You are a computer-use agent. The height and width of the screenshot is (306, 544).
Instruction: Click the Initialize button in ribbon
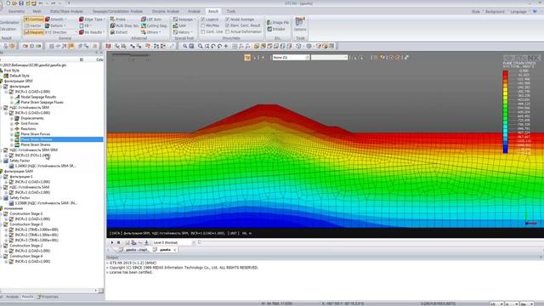[276, 29]
